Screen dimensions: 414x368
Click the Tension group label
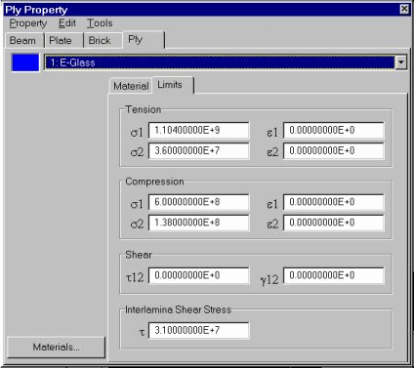click(x=144, y=109)
